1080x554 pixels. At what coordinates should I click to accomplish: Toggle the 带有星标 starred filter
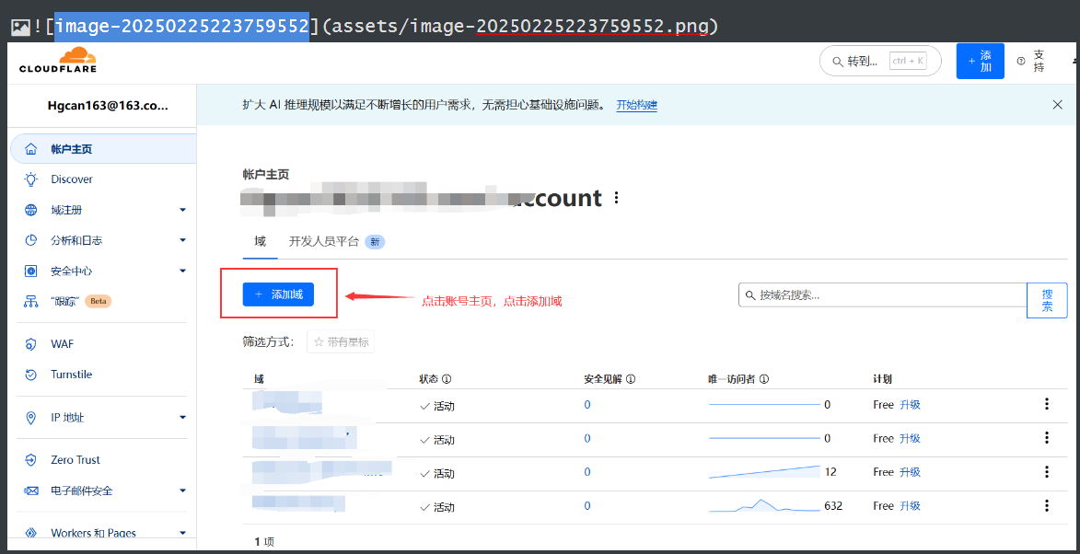point(341,342)
